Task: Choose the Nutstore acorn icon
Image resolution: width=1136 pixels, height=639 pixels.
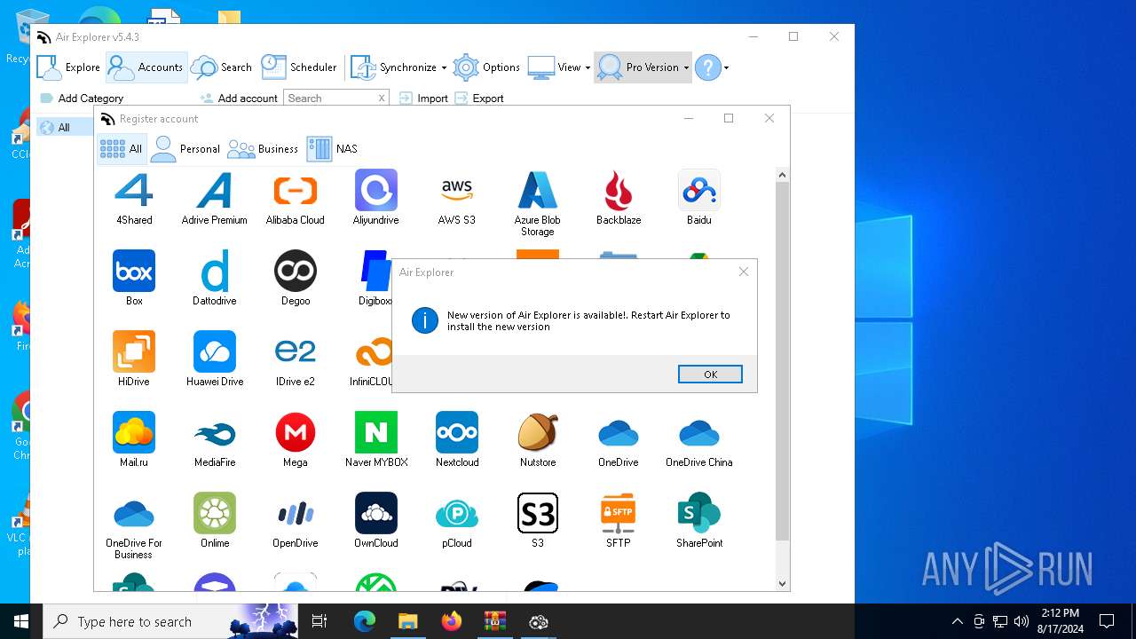Action: click(538, 433)
